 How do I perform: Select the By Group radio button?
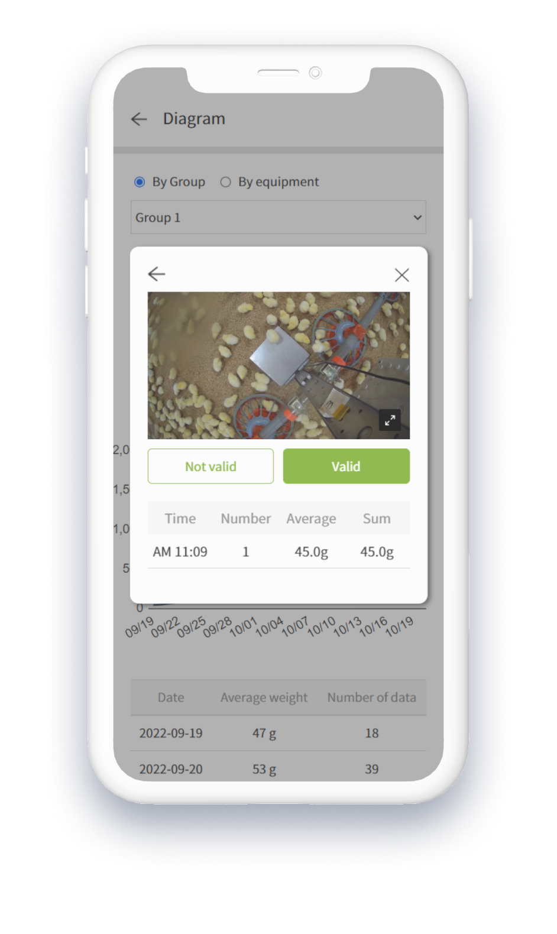[140, 182]
